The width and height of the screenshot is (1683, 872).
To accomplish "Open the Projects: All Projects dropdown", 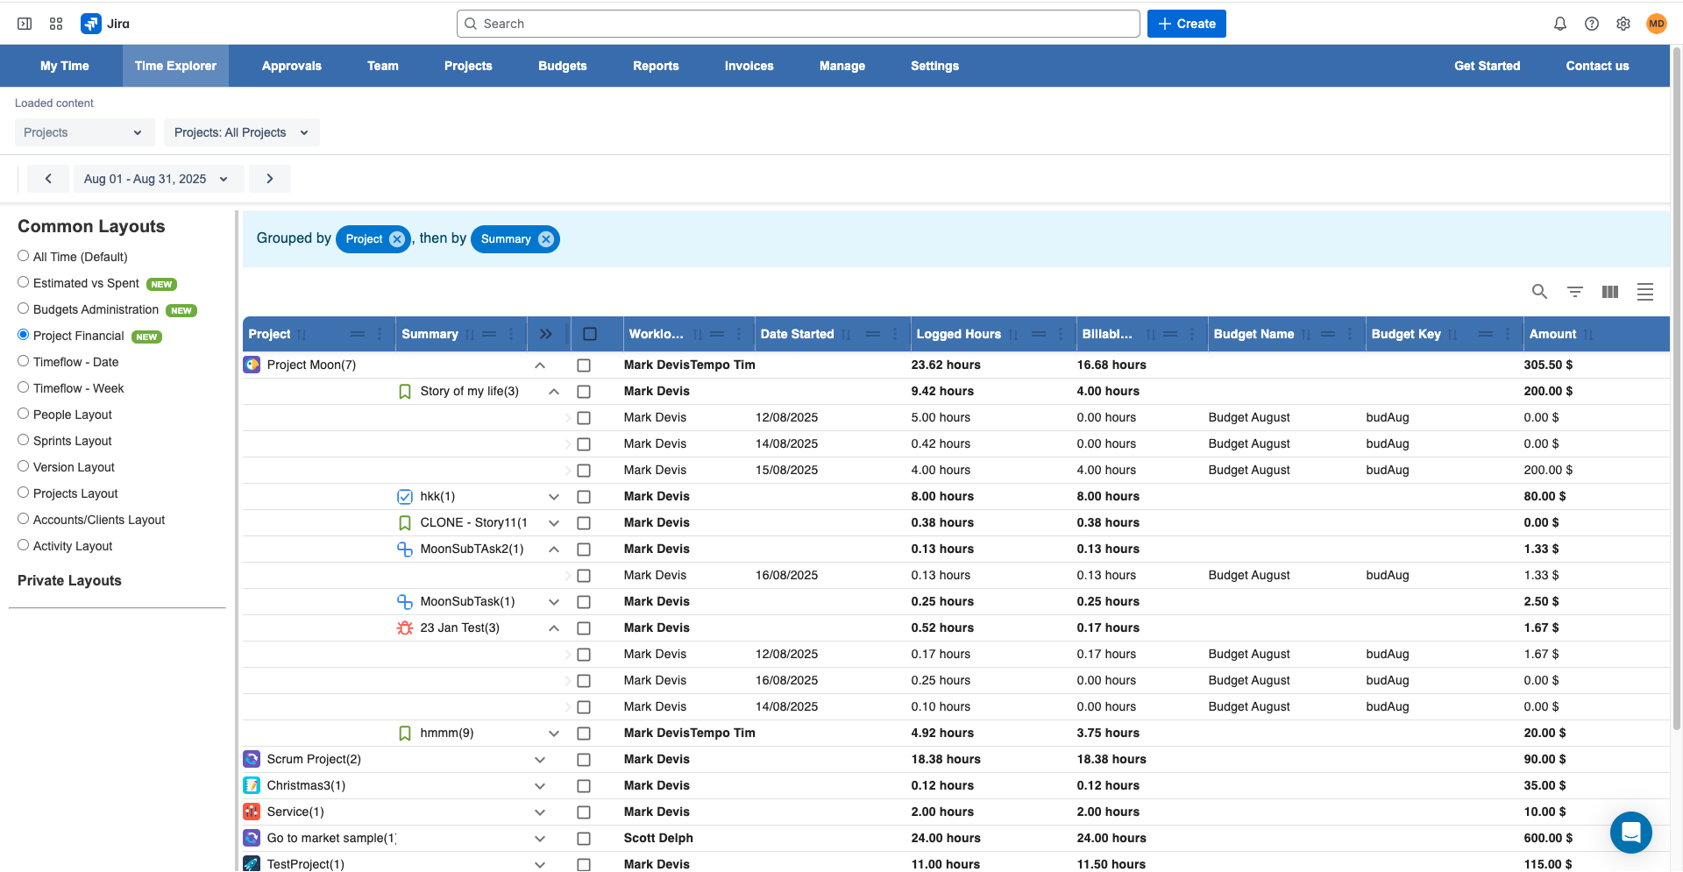I will click(241, 132).
